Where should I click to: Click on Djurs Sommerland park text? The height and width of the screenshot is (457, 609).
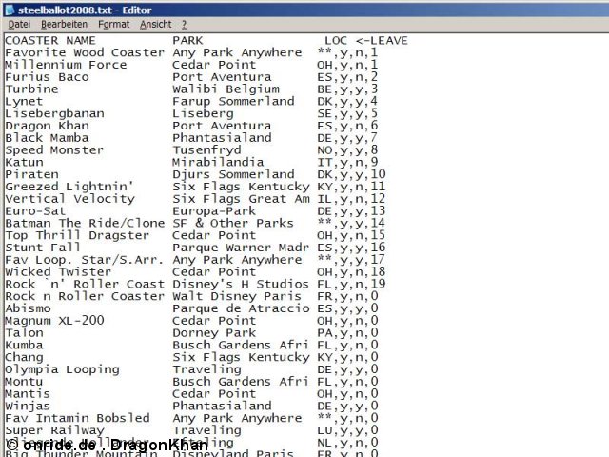click(x=233, y=174)
